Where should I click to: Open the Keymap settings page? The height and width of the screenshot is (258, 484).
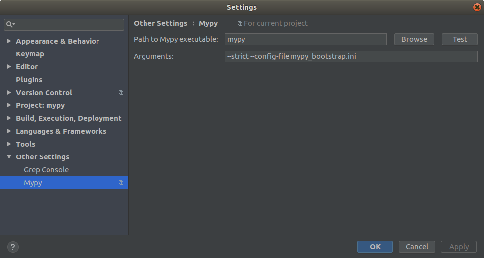[30, 54]
